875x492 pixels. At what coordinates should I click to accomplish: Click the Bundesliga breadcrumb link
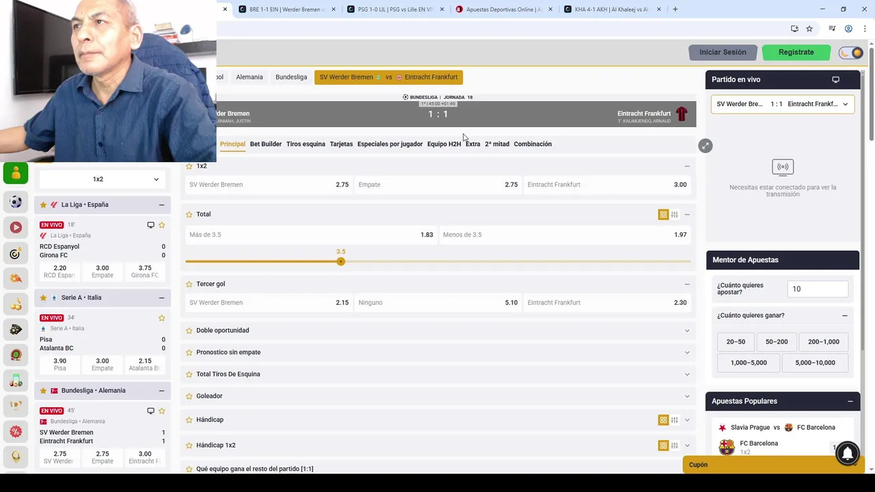291,77
